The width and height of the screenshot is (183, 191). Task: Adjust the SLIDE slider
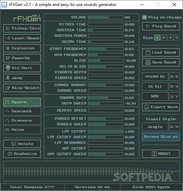tap(106, 61)
